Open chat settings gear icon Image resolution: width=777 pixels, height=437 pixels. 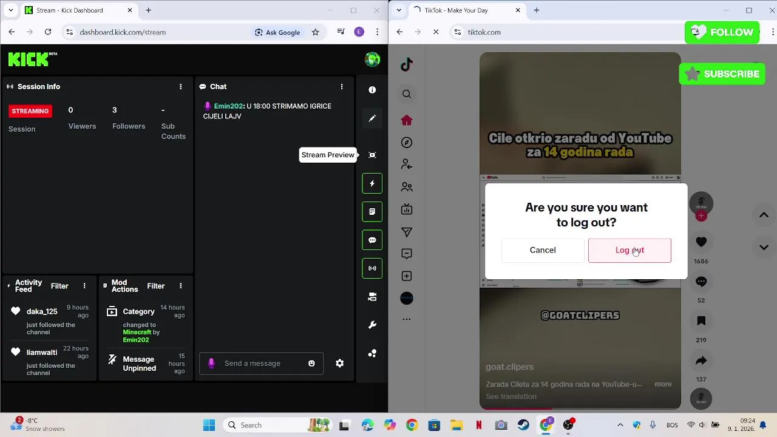coord(340,364)
